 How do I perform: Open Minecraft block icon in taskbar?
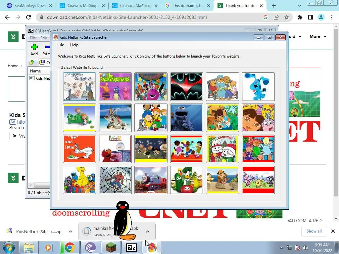[111, 247]
